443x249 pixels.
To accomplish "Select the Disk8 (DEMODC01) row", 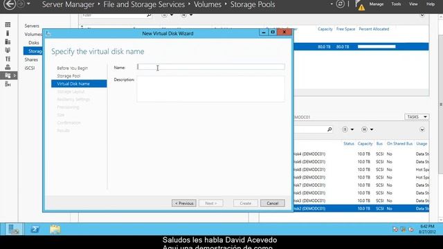I will click(x=361, y=169).
